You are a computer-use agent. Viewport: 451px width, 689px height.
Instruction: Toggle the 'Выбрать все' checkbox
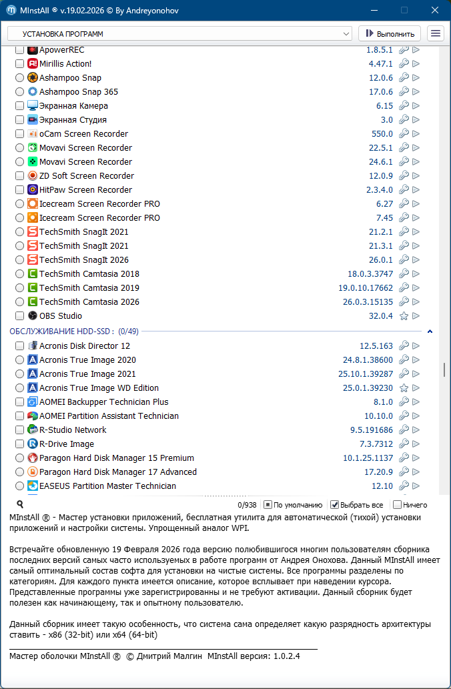click(336, 505)
